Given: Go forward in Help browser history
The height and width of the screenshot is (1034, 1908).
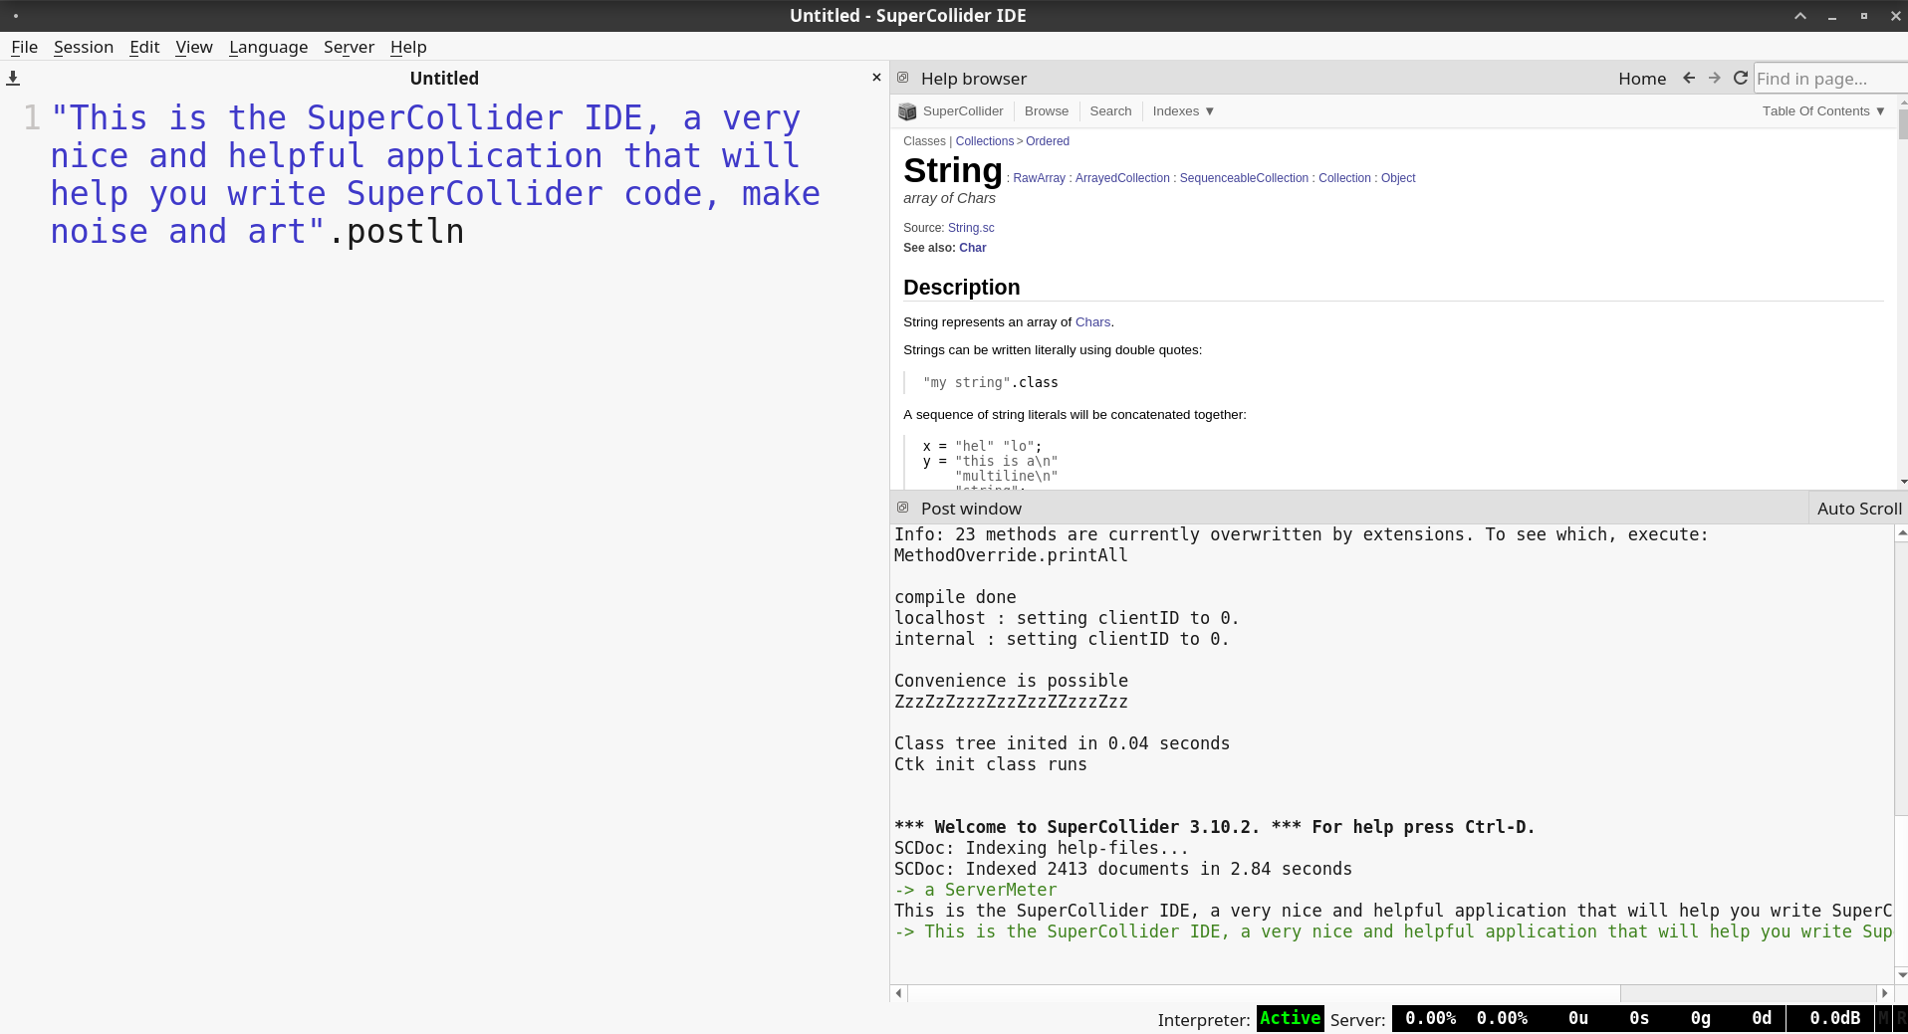Looking at the screenshot, I should 1715,78.
